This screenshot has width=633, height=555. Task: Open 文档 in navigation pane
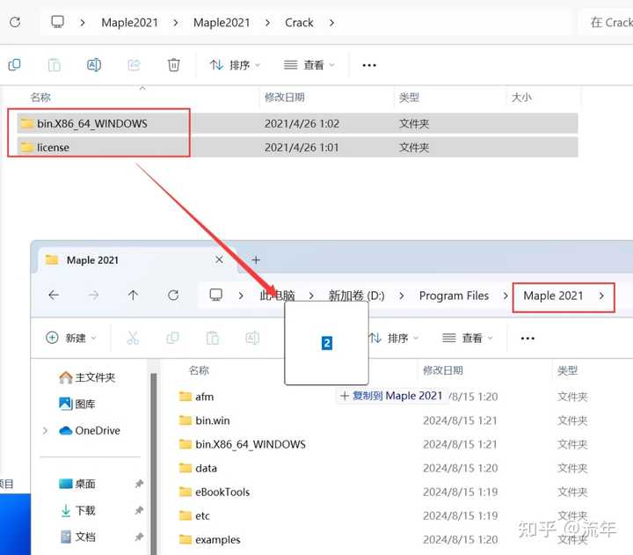[x=77, y=537]
